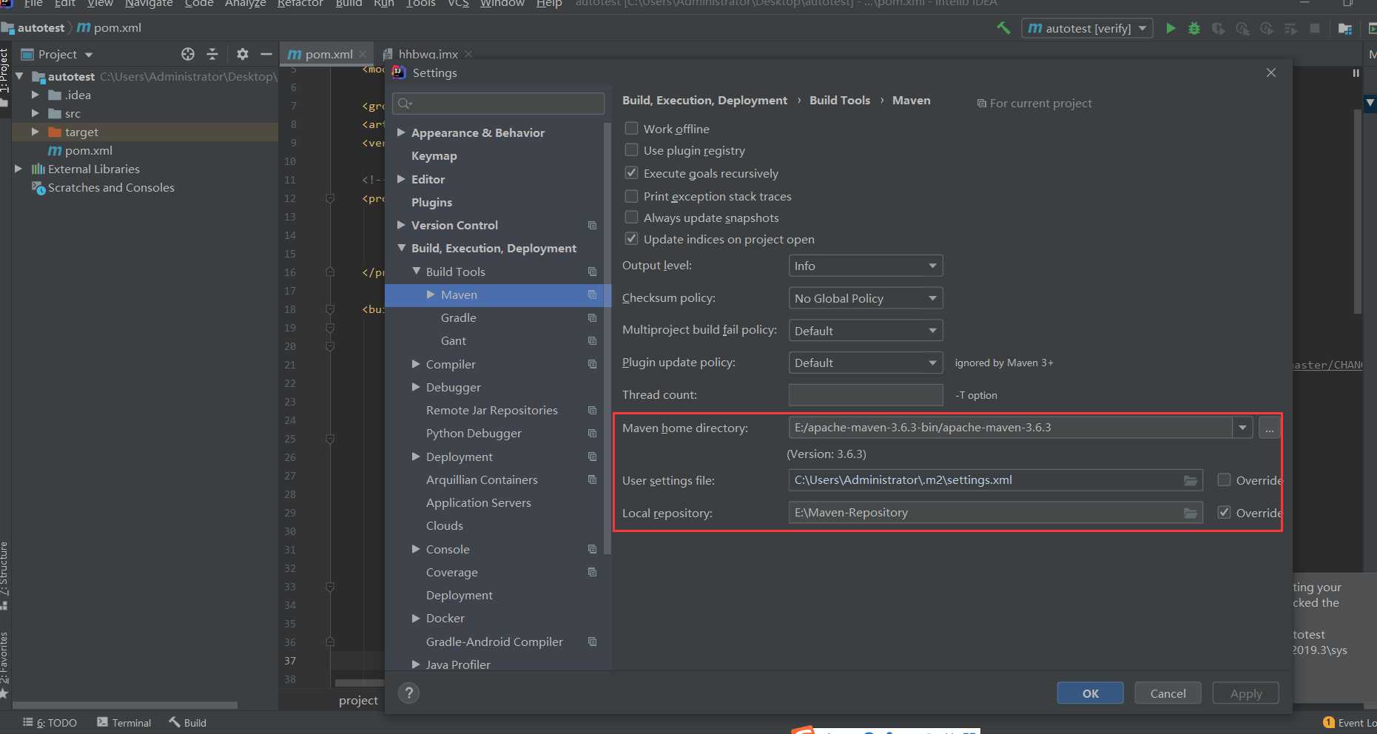Click the locate file target icon in Project panel
Viewport: 1377px width, 734px height.
point(188,54)
